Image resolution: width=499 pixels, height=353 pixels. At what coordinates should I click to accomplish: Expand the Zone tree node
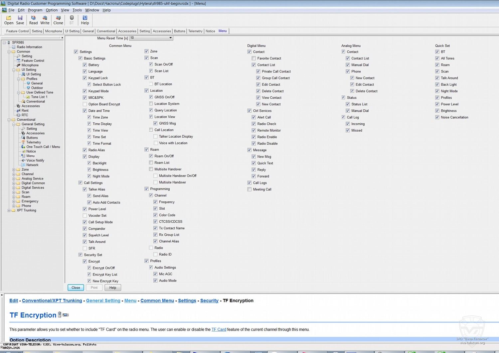point(14,170)
